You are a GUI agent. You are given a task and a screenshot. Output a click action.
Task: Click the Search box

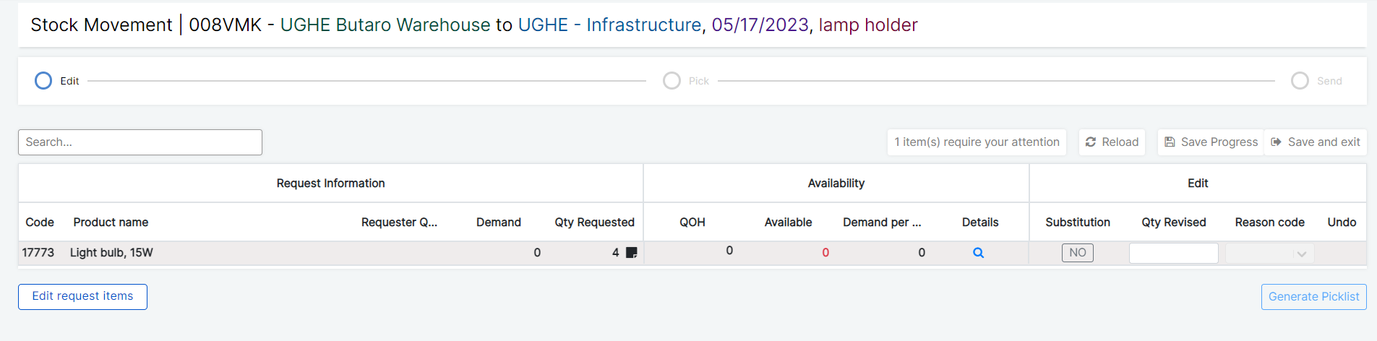(x=140, y=142)
